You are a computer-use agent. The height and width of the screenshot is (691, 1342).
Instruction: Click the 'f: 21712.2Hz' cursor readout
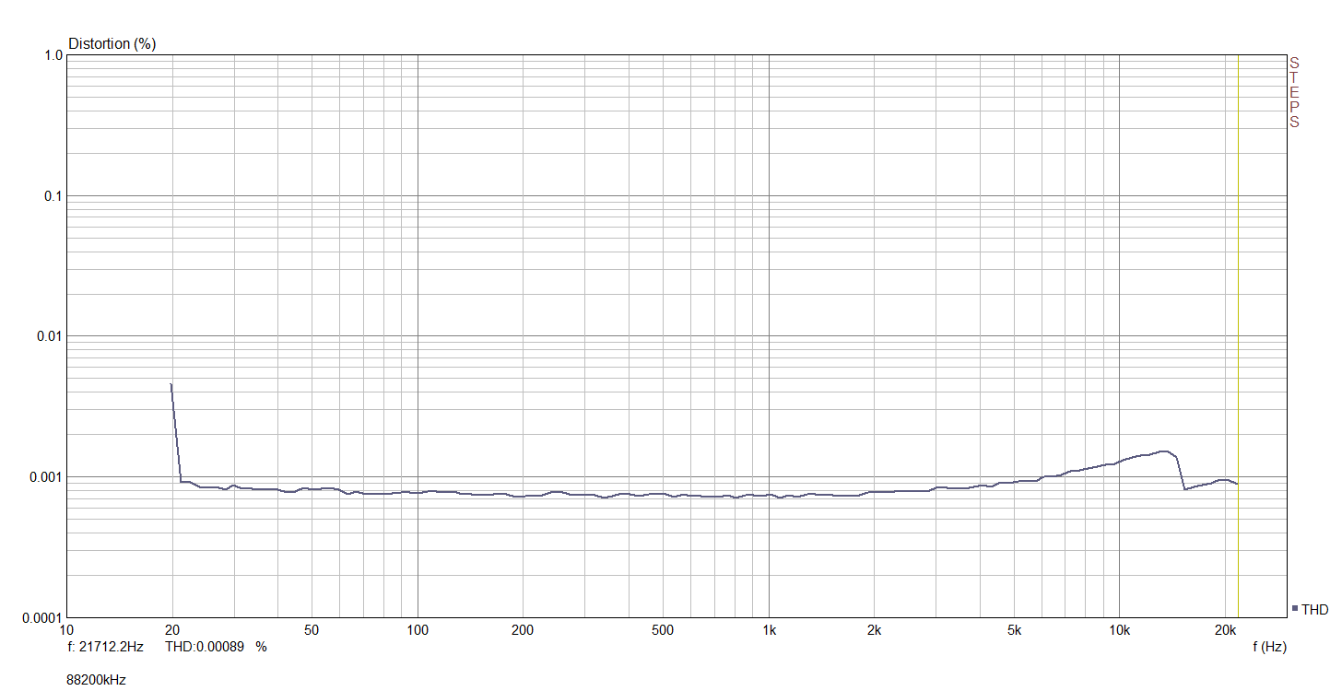point(105,647)
